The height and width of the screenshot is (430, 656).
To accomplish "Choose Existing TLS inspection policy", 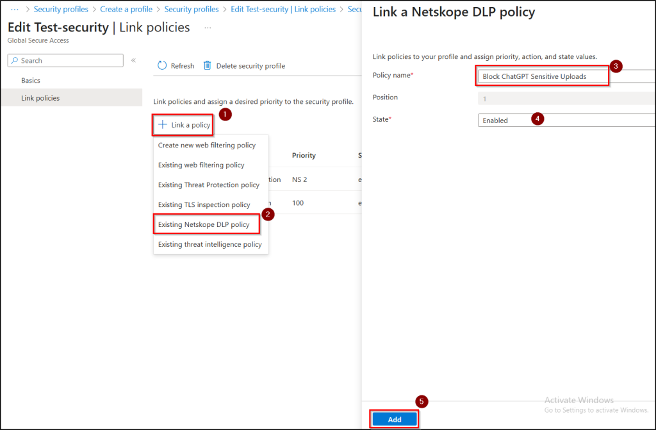I will (x=204, y=205).
